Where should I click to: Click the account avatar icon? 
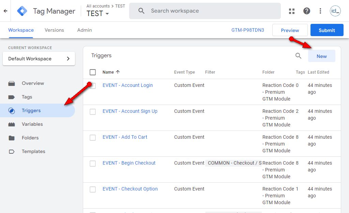pyautogui.click(x=335, y=11)
